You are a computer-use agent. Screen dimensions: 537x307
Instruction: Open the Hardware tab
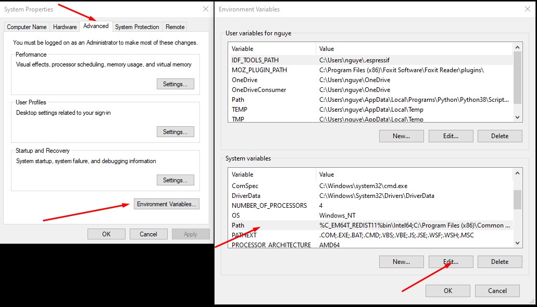click(x=65, y=27)
